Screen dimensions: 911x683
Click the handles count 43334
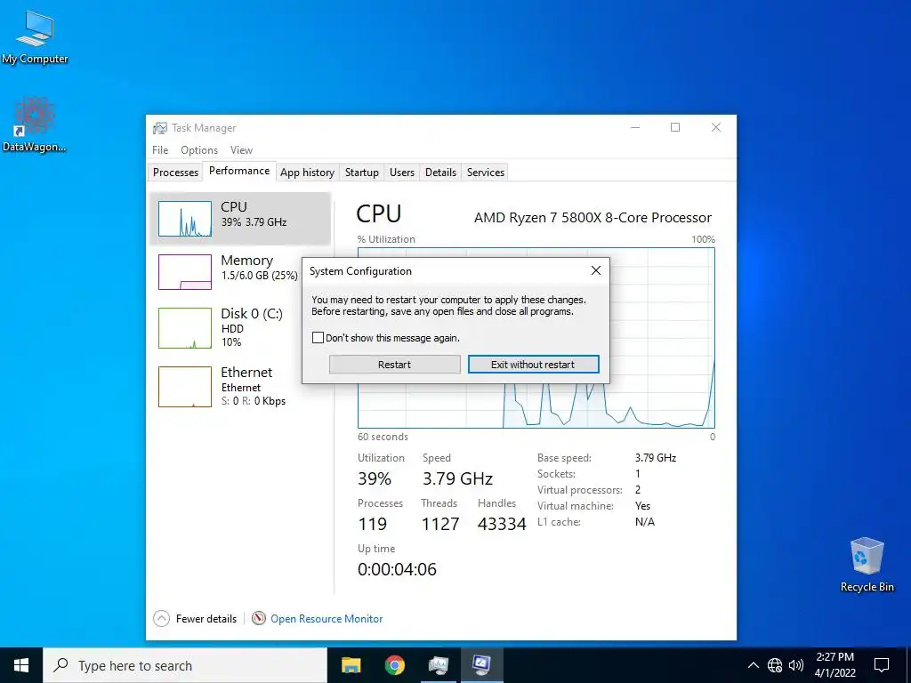502,524
